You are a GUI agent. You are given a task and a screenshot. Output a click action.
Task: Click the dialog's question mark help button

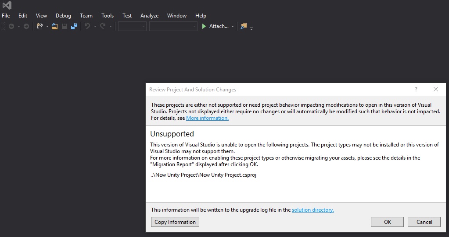[x=416, y=89]
